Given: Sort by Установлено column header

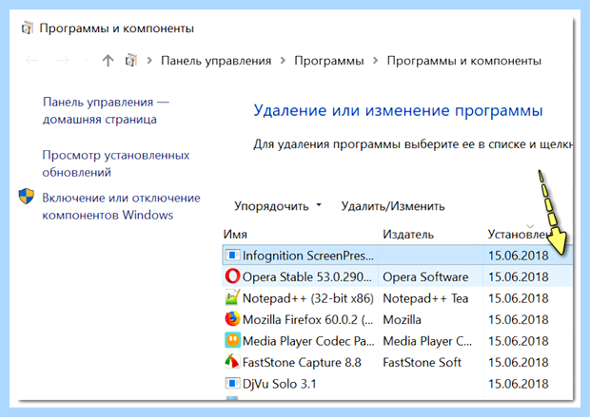Looking at the screenshot, I should 518,235.
